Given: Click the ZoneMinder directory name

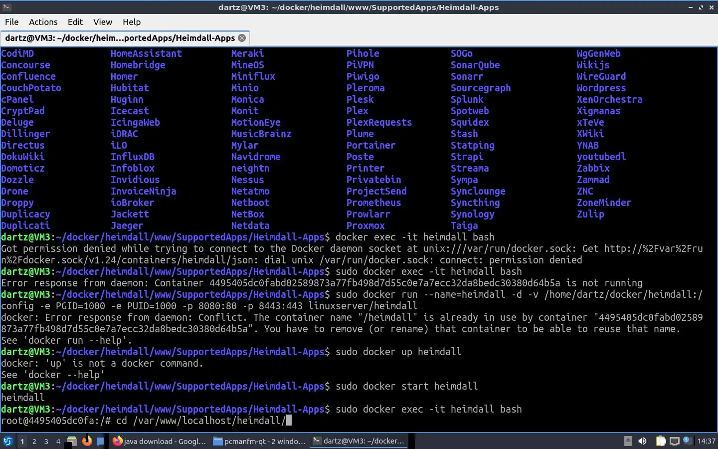Looking at the screenshot, I should pos(604,203).
